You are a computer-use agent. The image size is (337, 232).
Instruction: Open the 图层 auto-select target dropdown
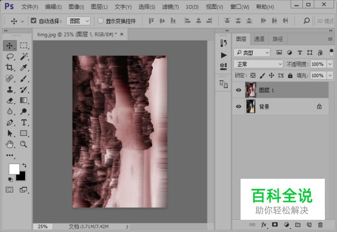[78, 21]
